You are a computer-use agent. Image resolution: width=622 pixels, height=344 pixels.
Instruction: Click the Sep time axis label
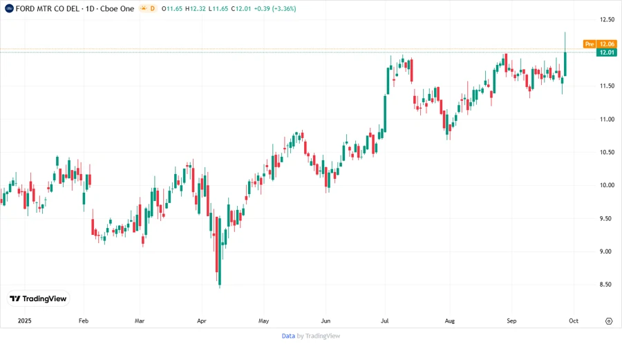[x=511, y=321]
